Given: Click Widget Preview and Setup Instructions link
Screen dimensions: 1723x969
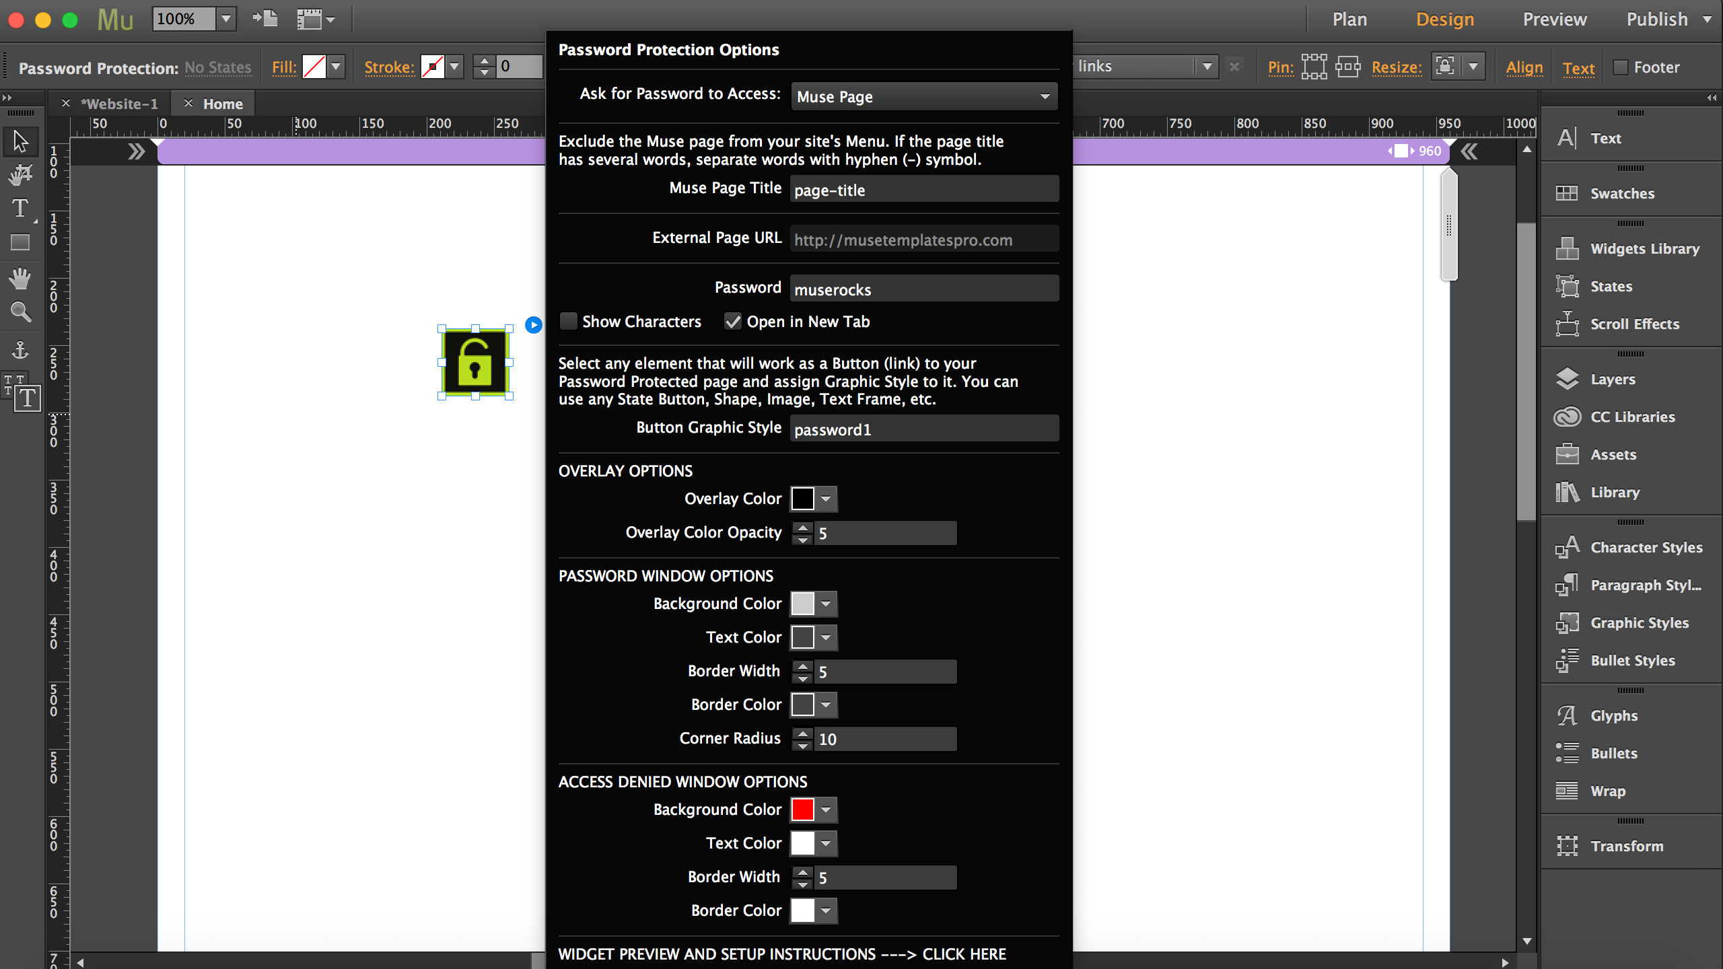Looking at the screenshot, I should point(782,954).
